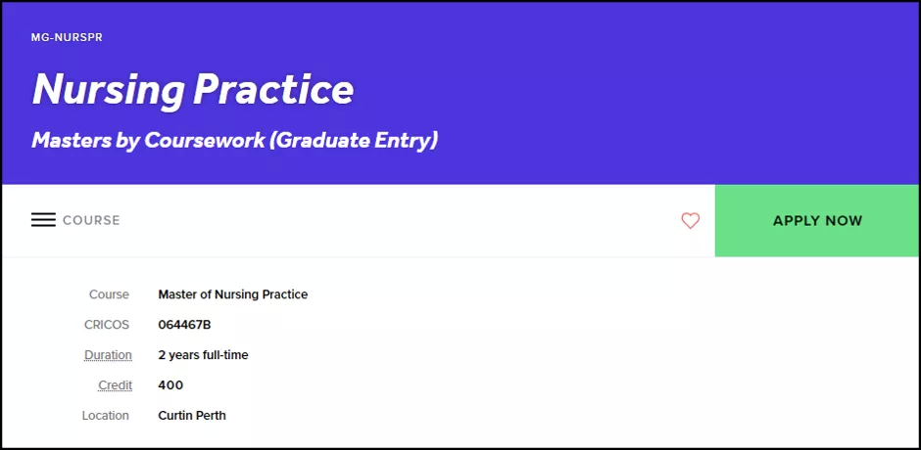The height and width of the screenshot is (450, 921).
Task: Click the purple header banner background
Action: 646,94
